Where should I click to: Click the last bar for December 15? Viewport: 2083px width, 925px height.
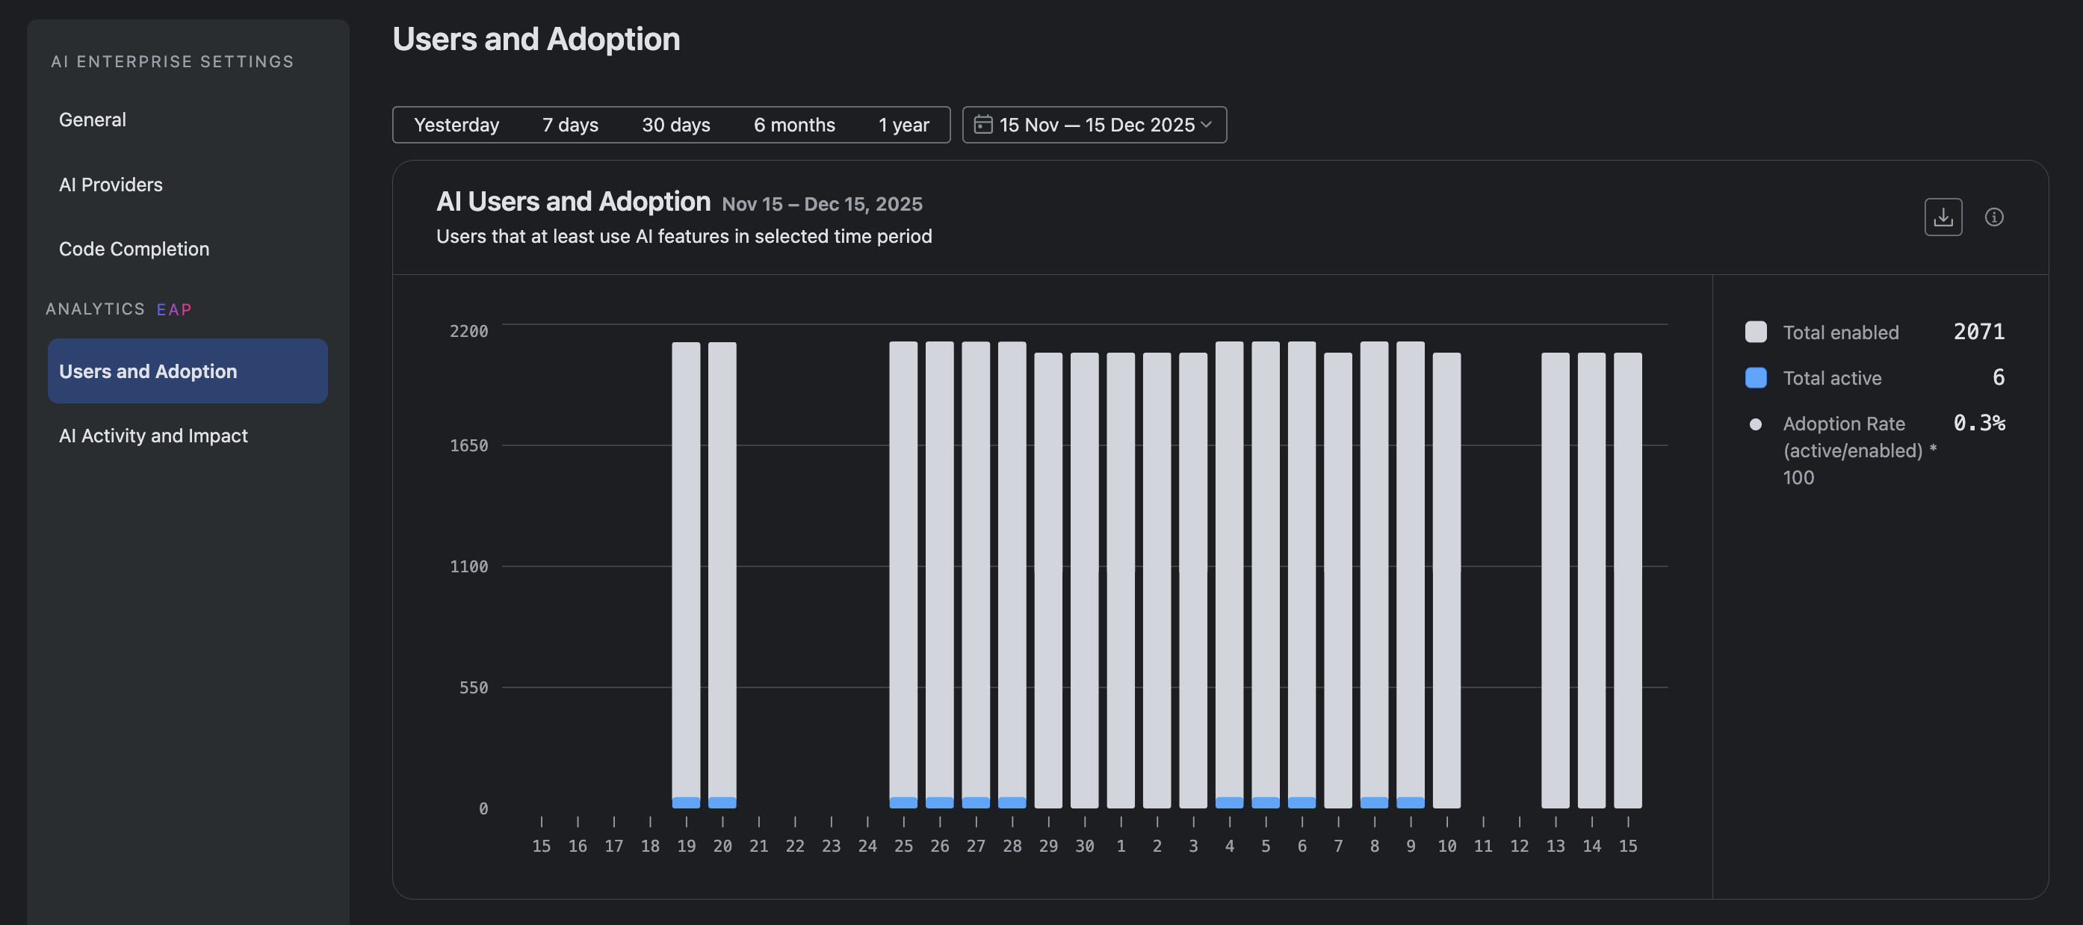1628,580
